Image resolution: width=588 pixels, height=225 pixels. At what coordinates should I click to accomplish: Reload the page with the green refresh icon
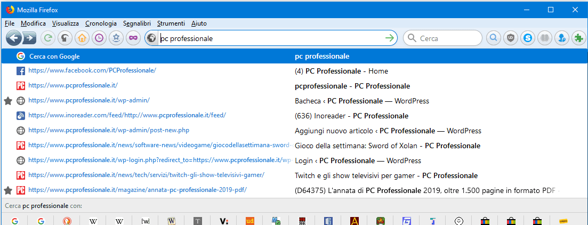(48, 38)
